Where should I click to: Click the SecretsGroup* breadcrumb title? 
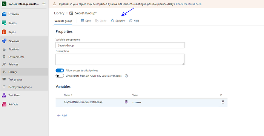point(86,13)
